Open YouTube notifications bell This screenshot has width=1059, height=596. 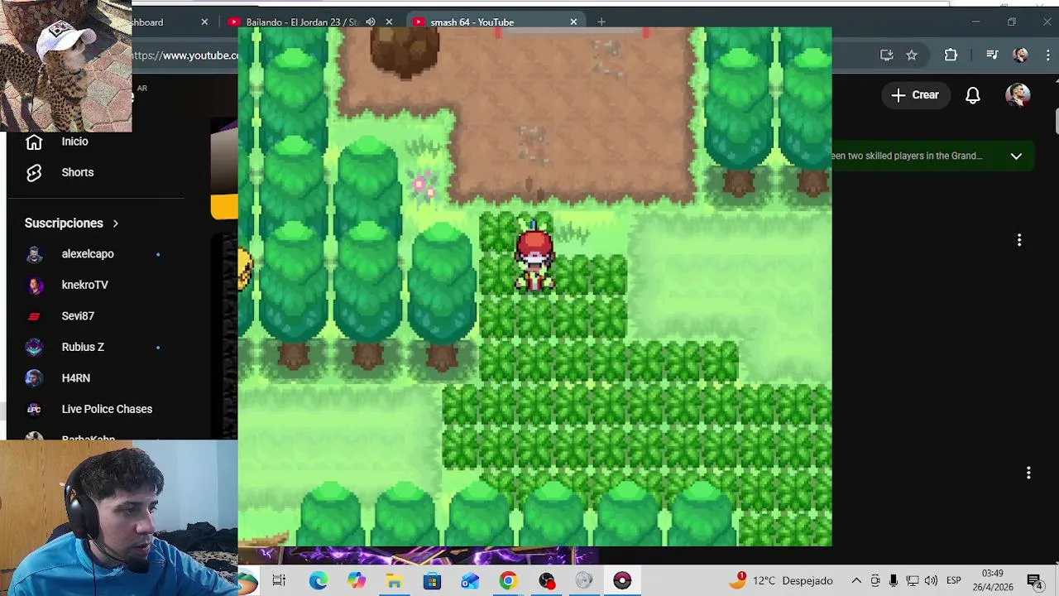[x=973, y=95]
